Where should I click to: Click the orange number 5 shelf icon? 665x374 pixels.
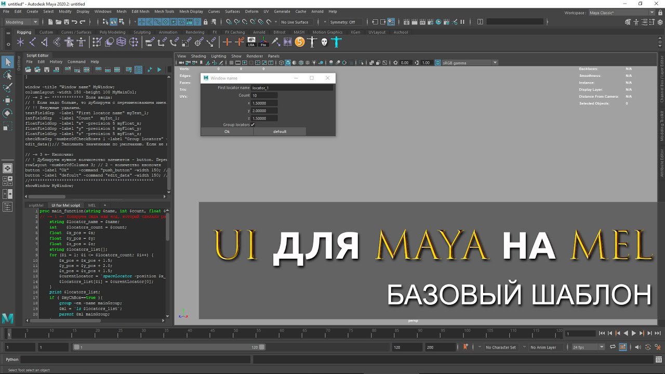[300, 42]
